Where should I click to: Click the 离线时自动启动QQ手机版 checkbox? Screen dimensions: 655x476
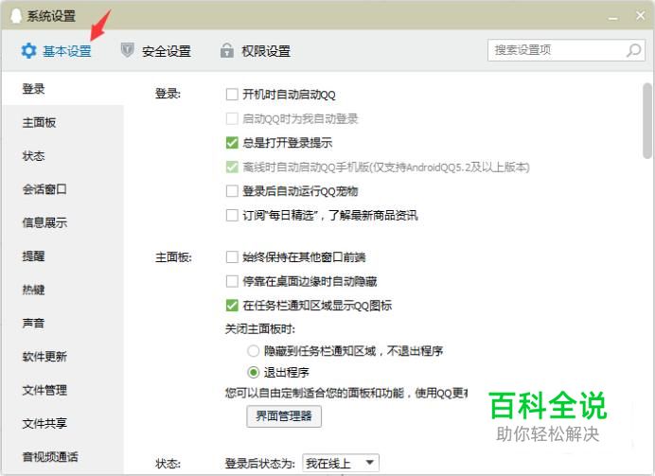[232, 167]
